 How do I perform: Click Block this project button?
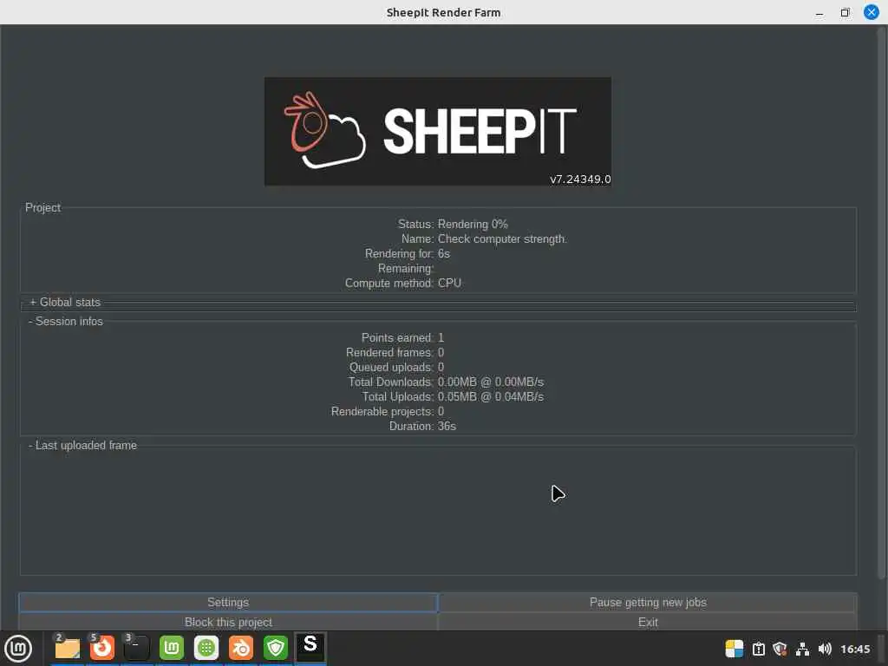click(228, 622)
